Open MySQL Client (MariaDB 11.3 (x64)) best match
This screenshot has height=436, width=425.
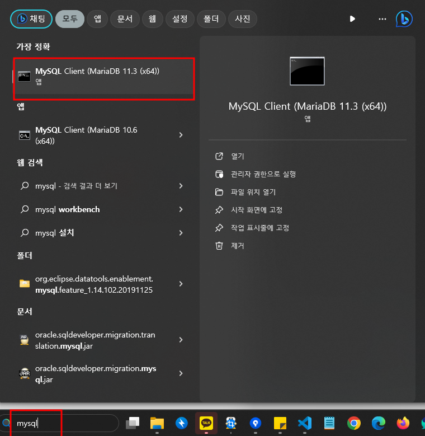pos(103,76)
